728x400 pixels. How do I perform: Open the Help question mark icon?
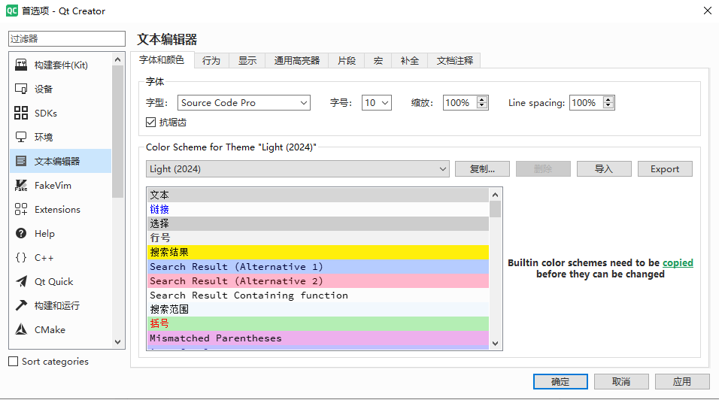click(21, 233)
